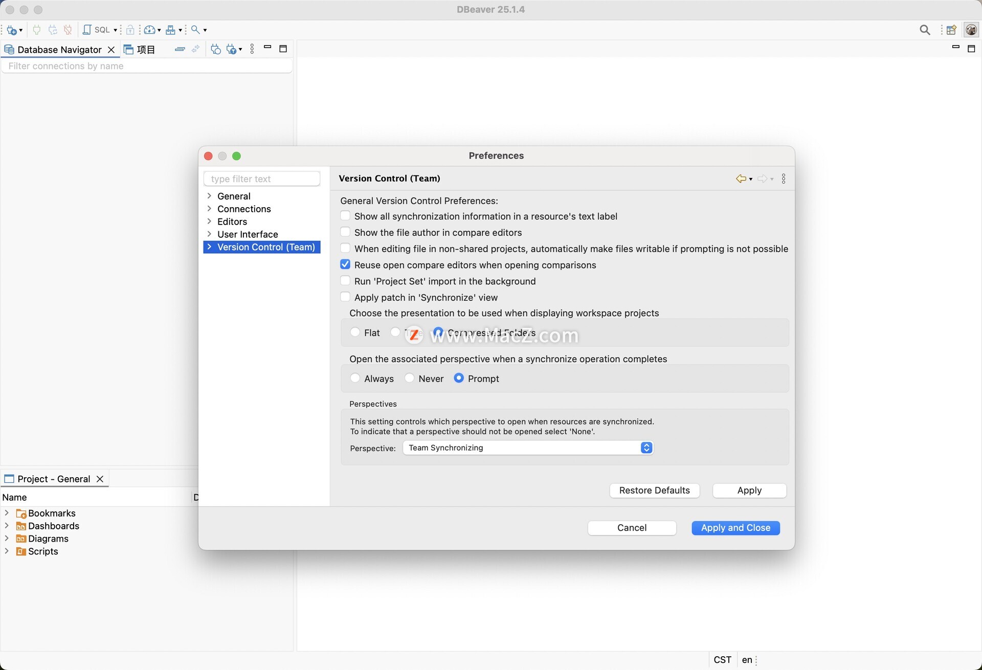Image resolution: width=982 pixels, height=670 pixels.
Task: Click Apply and Close button
Action: point(735,528)
